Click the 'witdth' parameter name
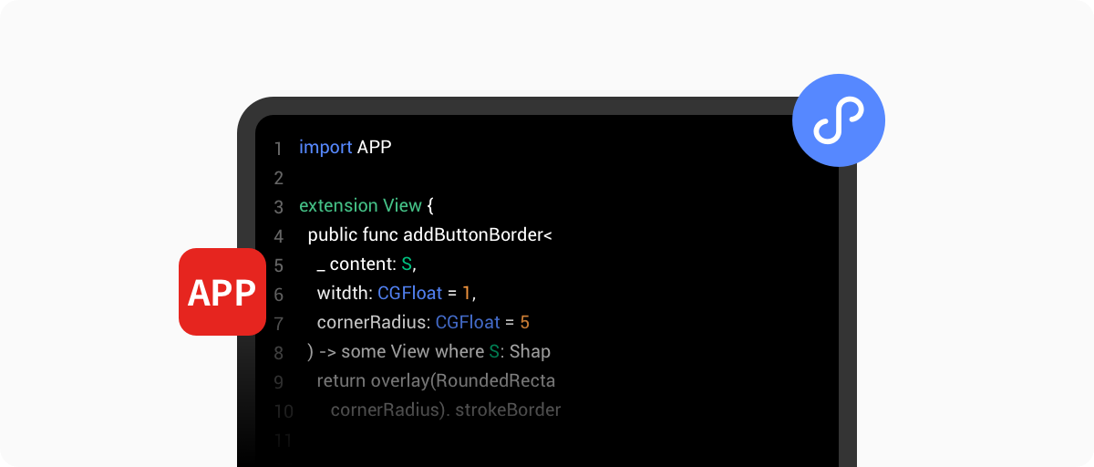Screen dimensions: 1094x467 point(342,293)
